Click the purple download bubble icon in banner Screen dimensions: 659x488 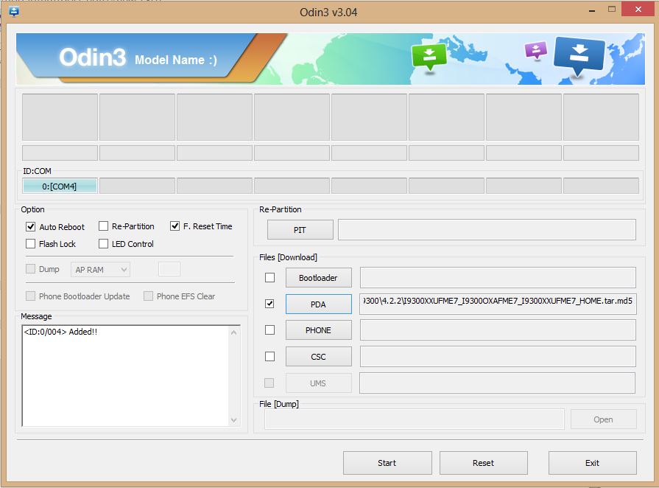536,50
